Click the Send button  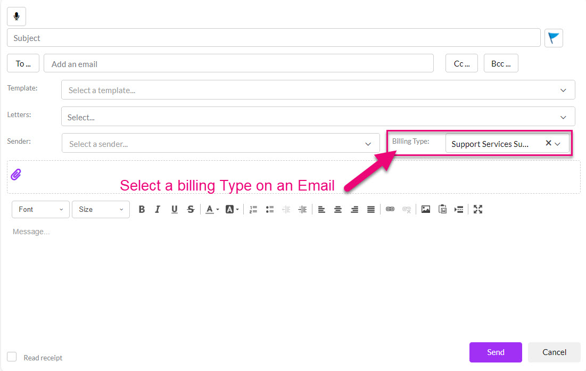coord(496,352)
